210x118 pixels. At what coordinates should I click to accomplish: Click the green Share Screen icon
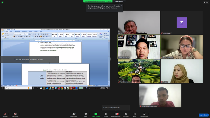tap(96, 114)
